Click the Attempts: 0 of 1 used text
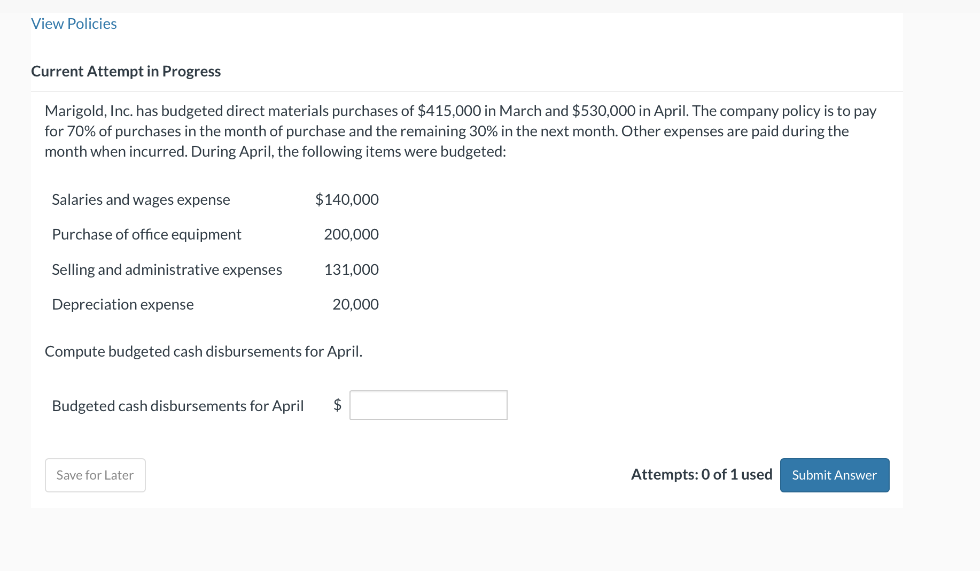The image size is (980, 571). [x=701, y=474]
